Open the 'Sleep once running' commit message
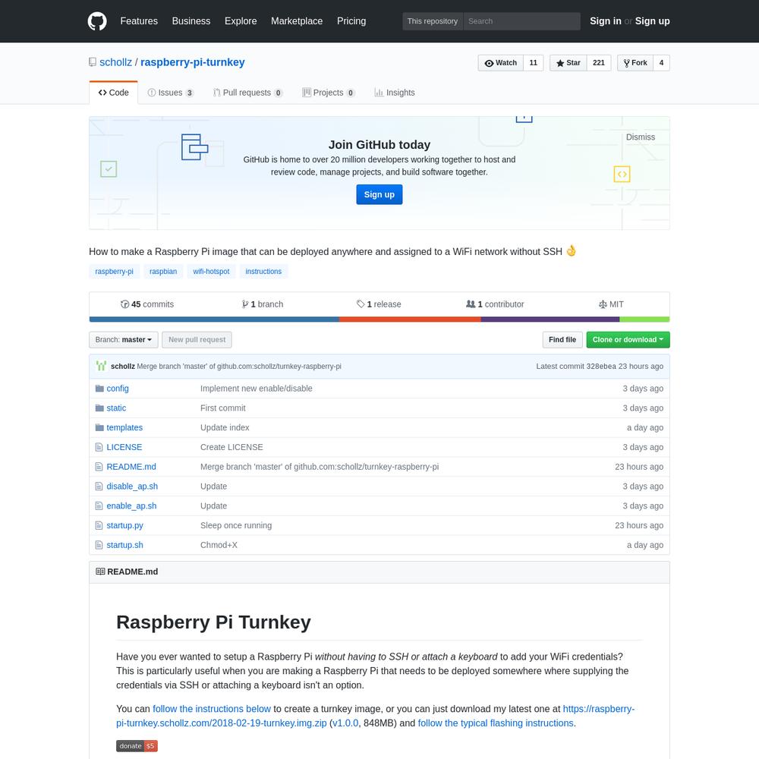The width and height of the screenshot is (759, 759). 236,525
